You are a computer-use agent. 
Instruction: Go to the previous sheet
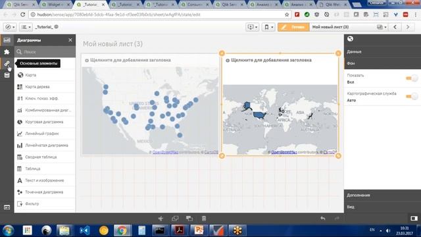395,27
